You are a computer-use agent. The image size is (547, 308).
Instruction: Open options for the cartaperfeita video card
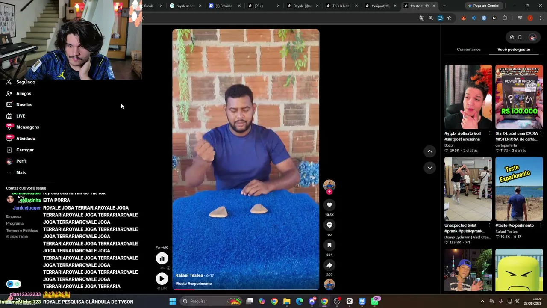541,133
